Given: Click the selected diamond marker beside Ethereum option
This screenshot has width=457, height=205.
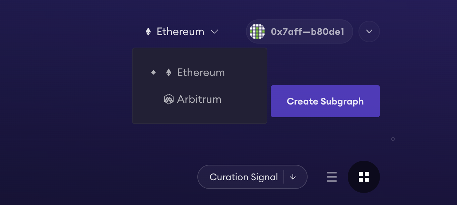Looking at the screenshot, I should click(x=153, y=72).
